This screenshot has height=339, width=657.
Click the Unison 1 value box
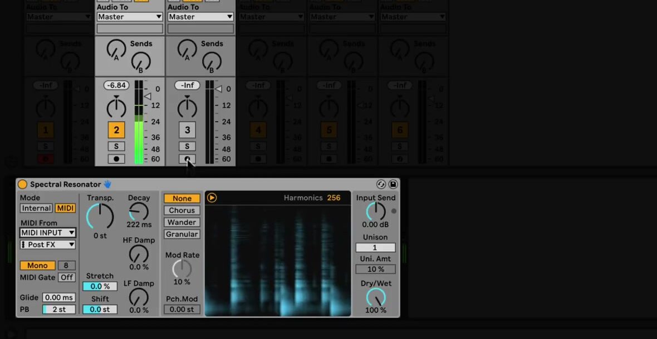(x=375, y=247)
